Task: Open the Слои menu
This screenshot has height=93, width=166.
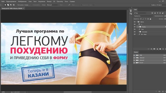Action: 30,2
